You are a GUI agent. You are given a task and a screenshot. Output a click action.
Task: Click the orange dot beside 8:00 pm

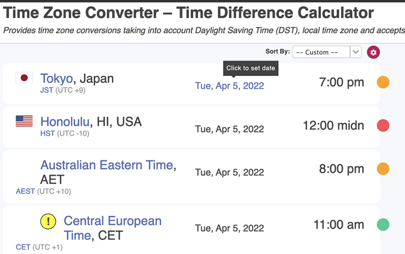coord(383,169)
